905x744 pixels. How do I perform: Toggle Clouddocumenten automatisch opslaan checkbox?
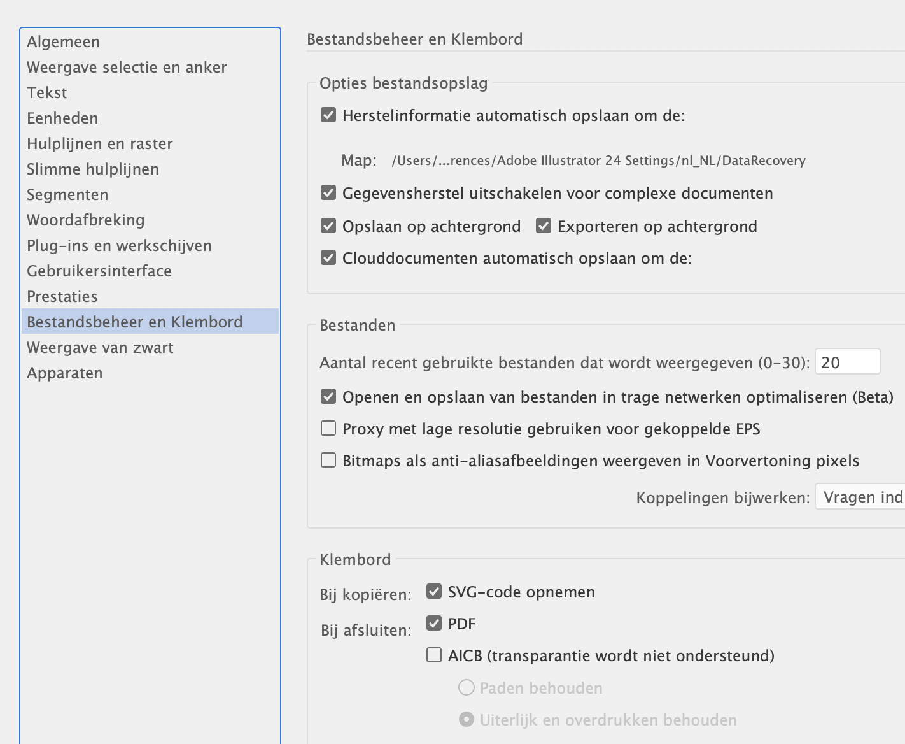click(x=328, y=258)
